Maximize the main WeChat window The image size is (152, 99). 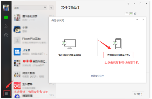[x=140, y=4]
